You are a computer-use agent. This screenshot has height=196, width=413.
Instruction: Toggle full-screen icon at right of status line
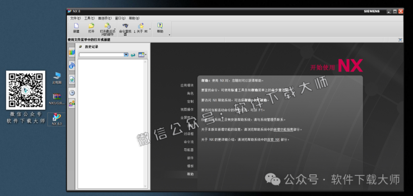point(400,40)
